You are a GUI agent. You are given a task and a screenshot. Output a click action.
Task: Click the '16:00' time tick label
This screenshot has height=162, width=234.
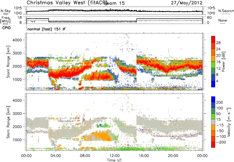(x=144, y=156)
